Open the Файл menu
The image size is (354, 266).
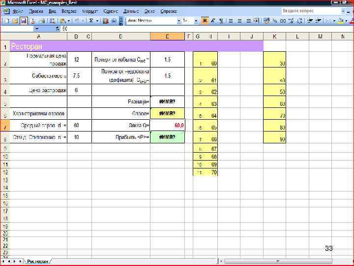pyautogui.click(x=17, y=11)
